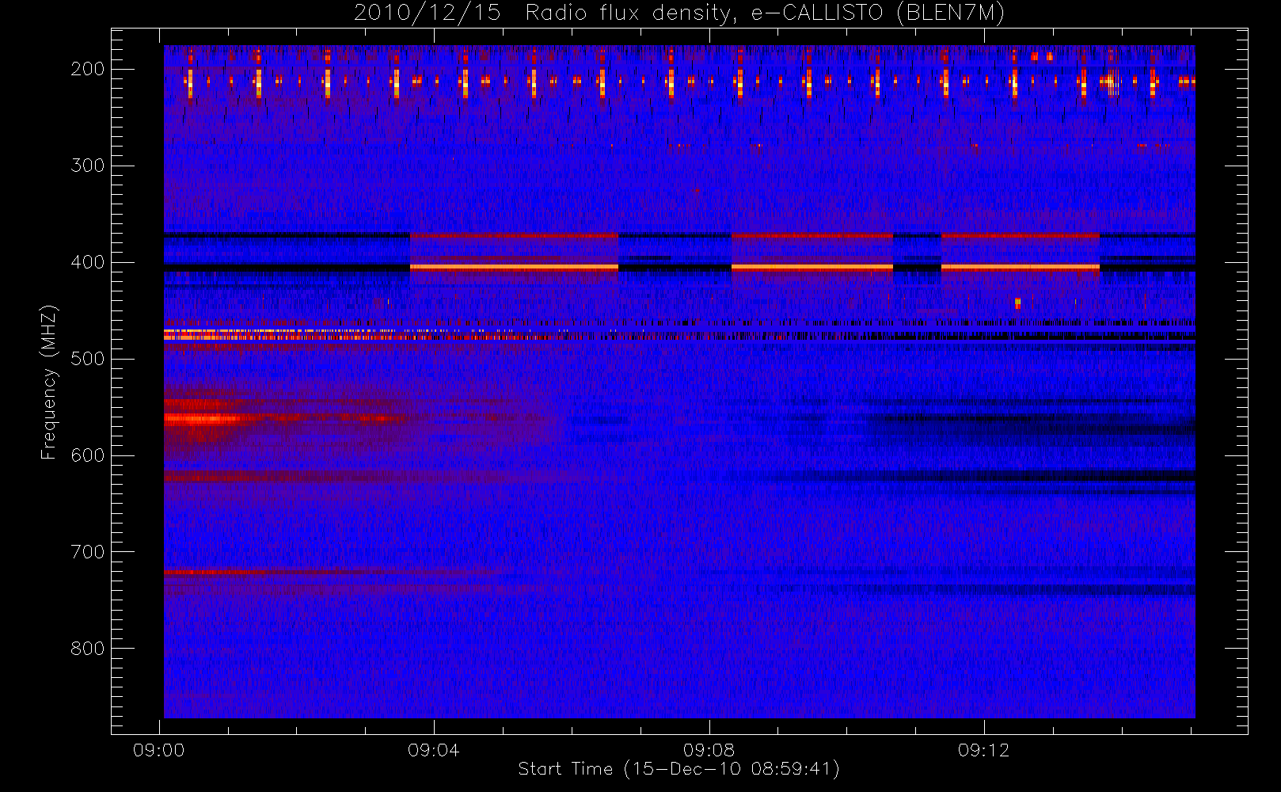Click the 09:12 time tick label
The height and width of the screenshot is (792, 1281).
[x=983, y=750]
